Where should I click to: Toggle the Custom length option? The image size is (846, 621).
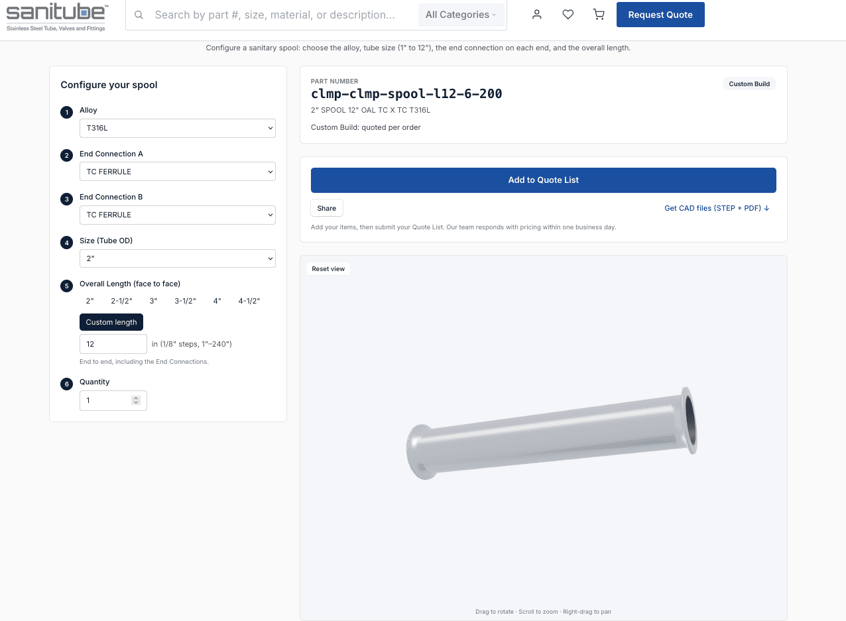pos(111,322)
